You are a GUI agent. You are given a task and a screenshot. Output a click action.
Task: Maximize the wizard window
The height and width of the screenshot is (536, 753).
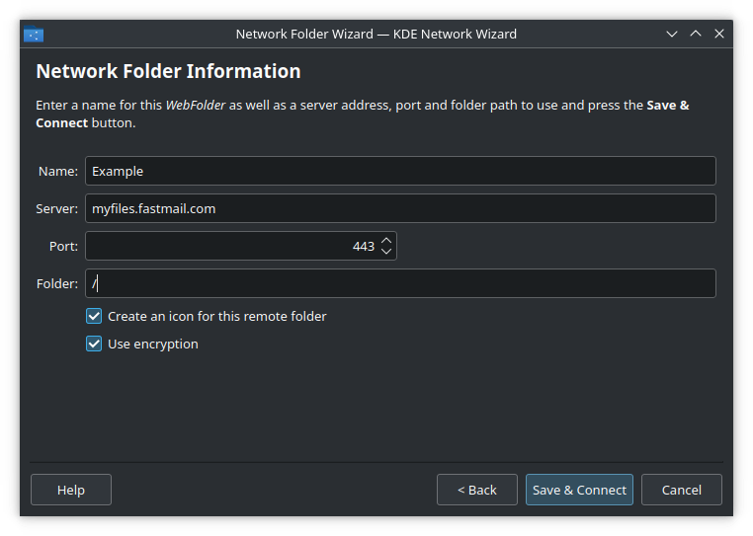[696, 34]
